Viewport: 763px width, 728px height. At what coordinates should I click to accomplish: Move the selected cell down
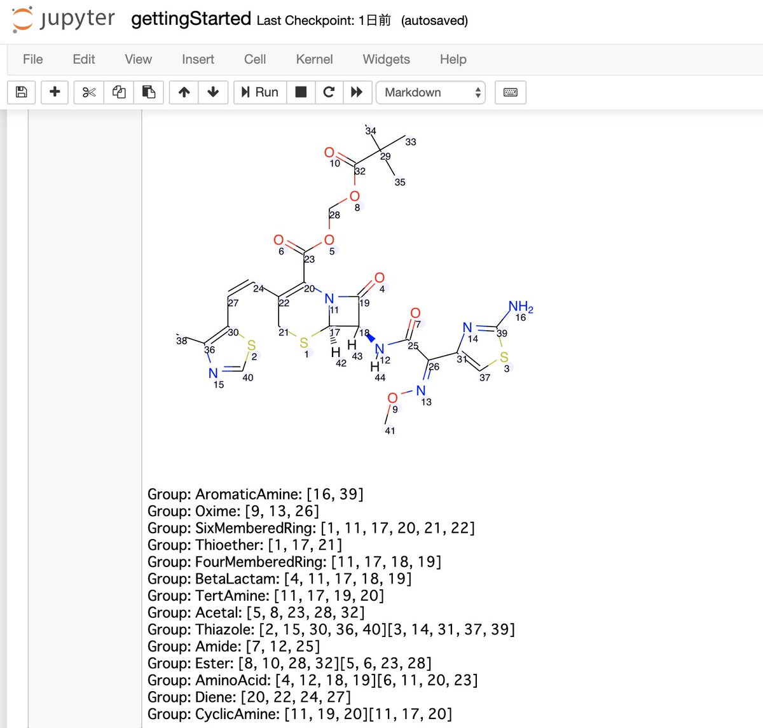coord(214,92)
